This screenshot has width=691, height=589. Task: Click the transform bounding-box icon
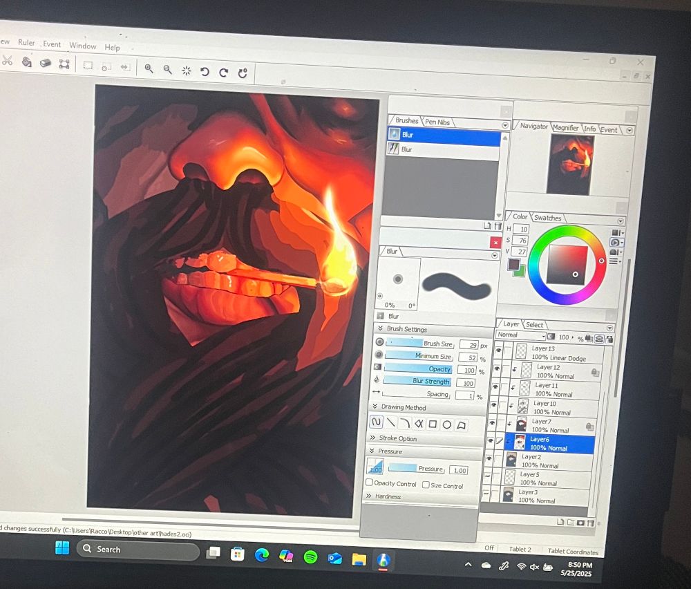[64, 64]
